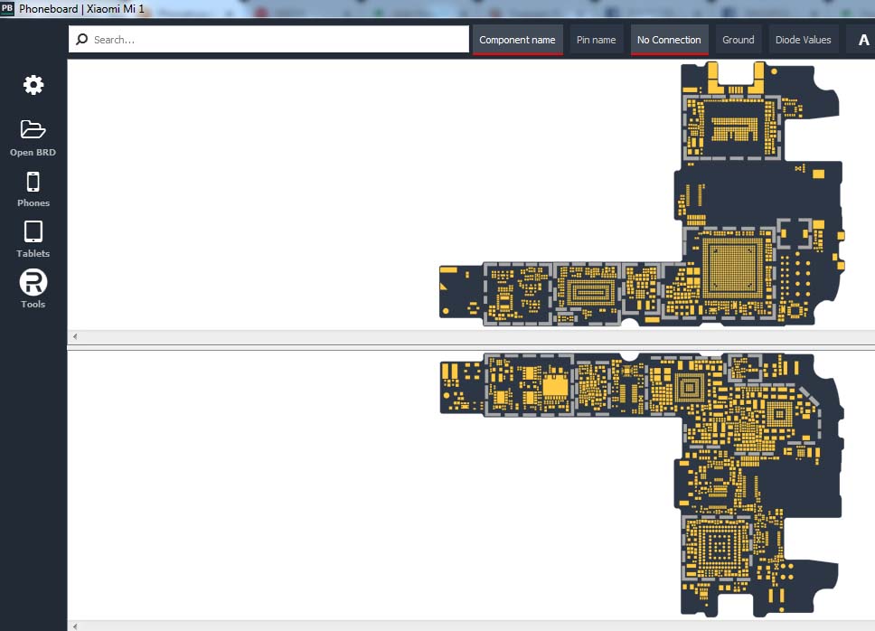Toggle the Ground option

(739, 40)
